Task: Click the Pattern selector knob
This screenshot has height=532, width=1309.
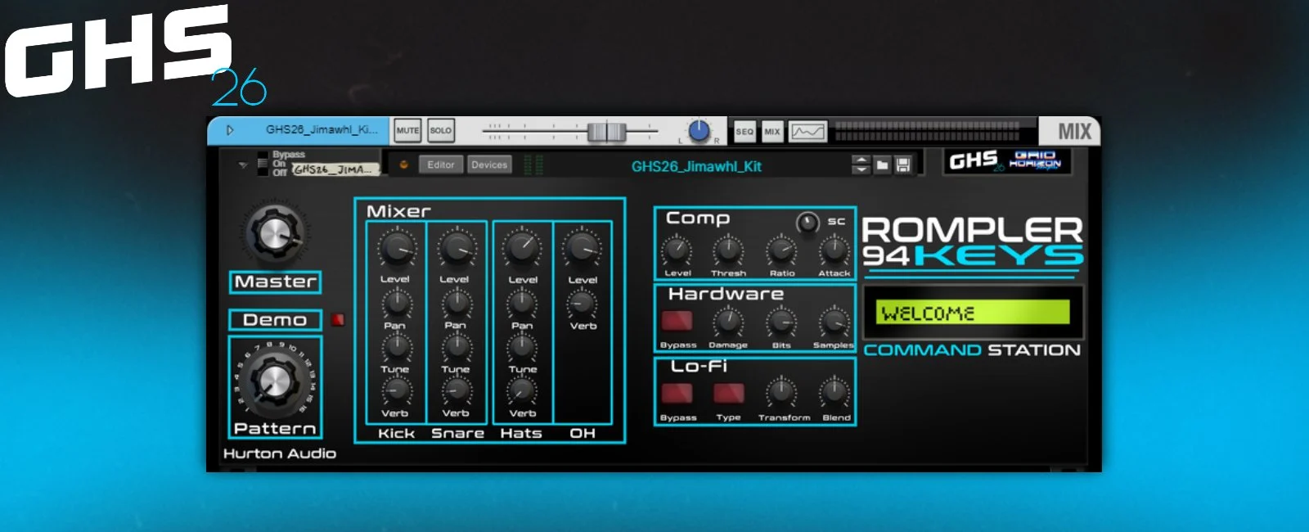Action: [x=274, y=383]
